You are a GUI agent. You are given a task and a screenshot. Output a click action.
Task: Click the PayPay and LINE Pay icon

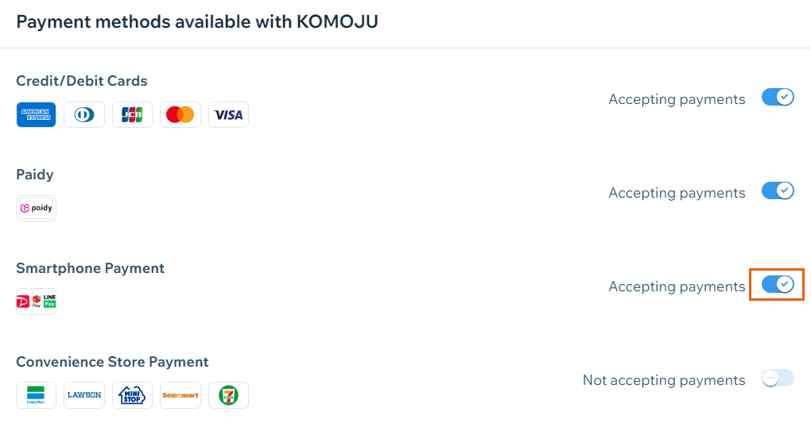(x=37, y=302)
